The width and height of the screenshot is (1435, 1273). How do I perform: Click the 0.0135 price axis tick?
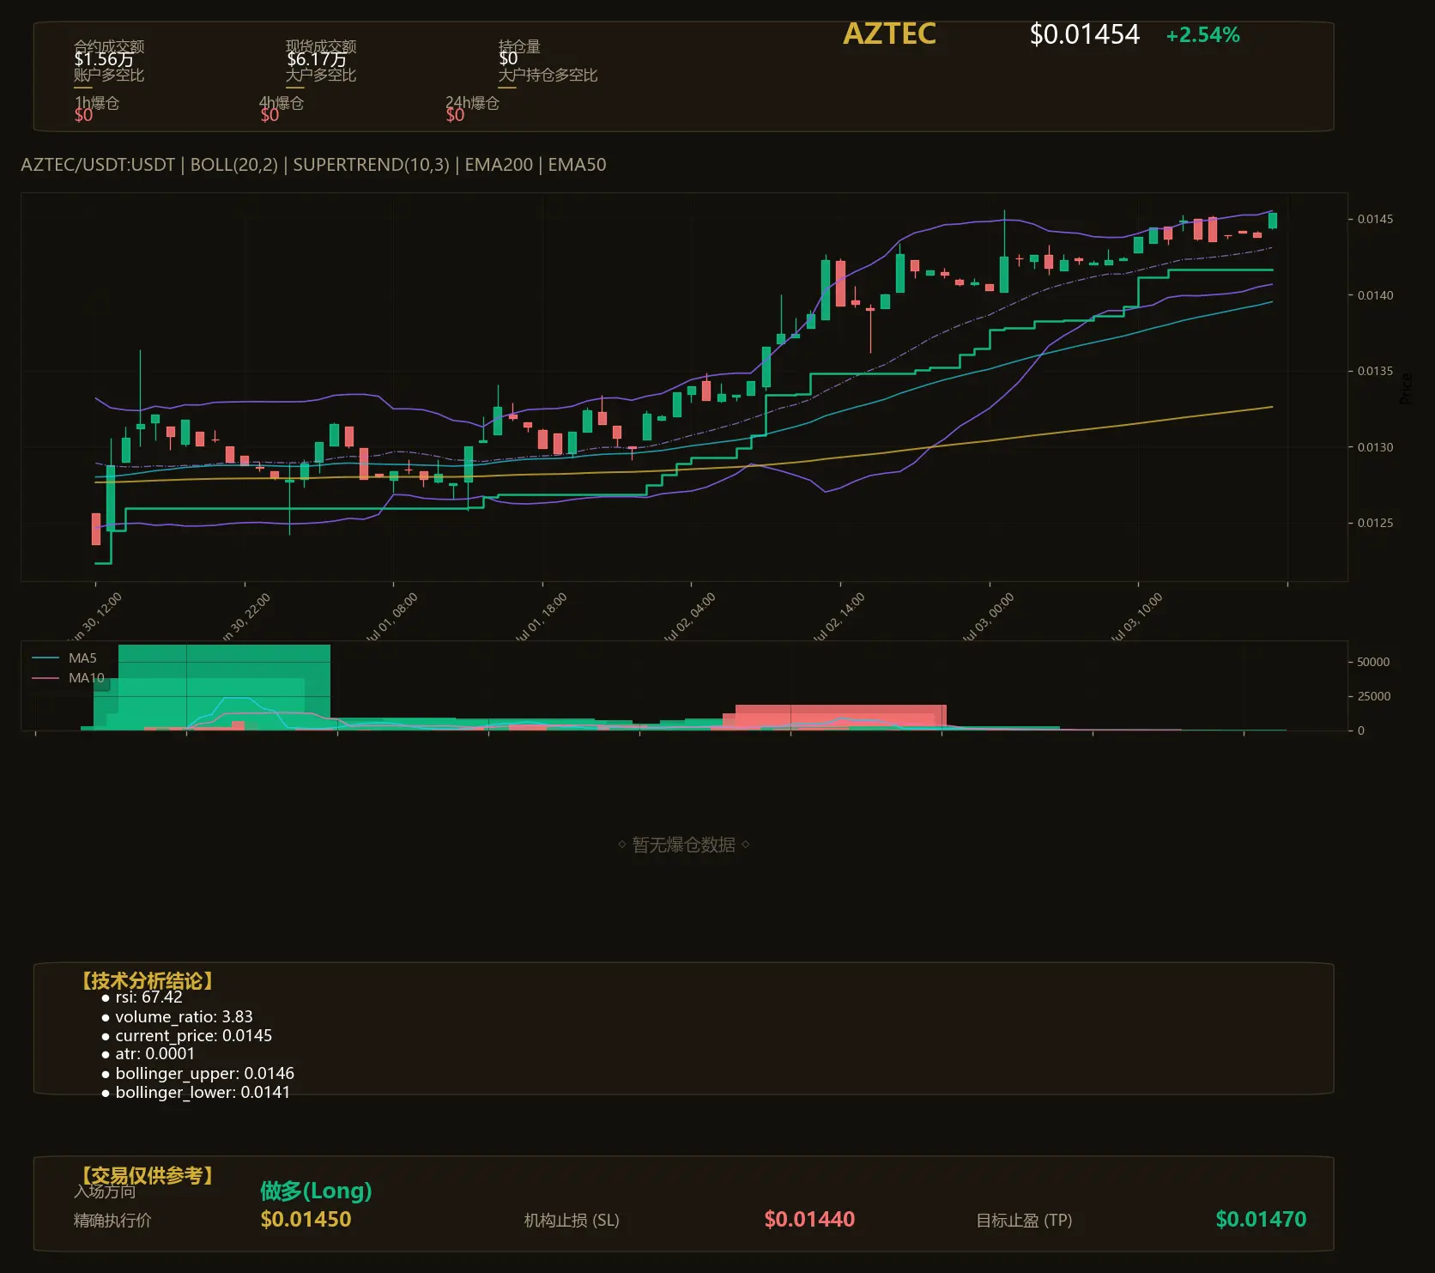point(1375,371)
